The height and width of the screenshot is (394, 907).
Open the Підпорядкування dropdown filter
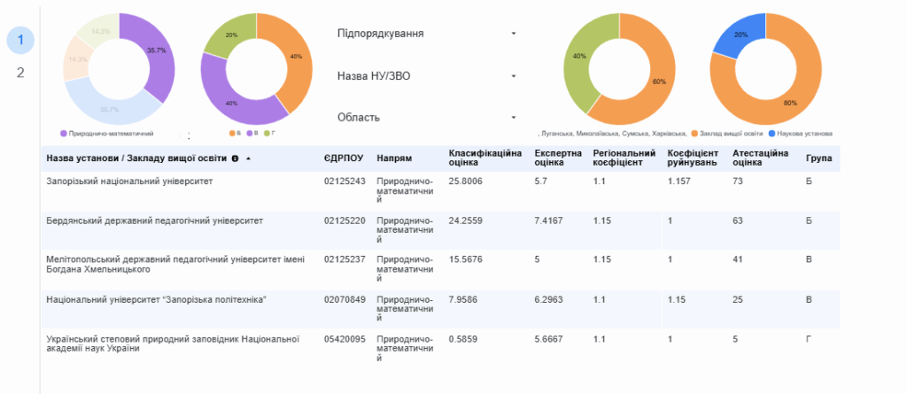(x=425, y=34)
